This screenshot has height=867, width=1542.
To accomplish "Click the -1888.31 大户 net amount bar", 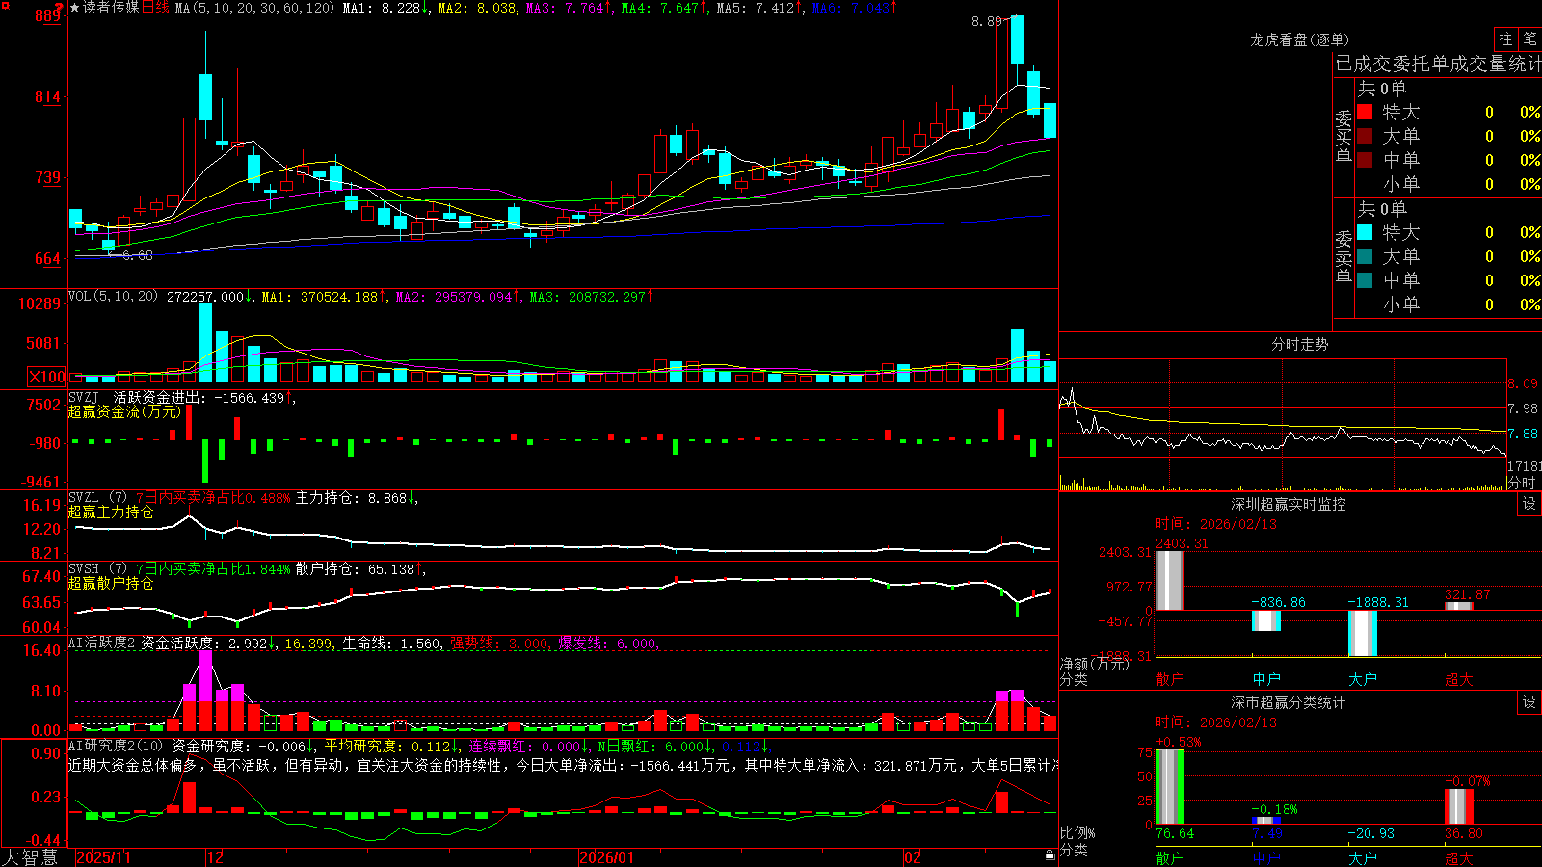I will (x=1363, y=633).
